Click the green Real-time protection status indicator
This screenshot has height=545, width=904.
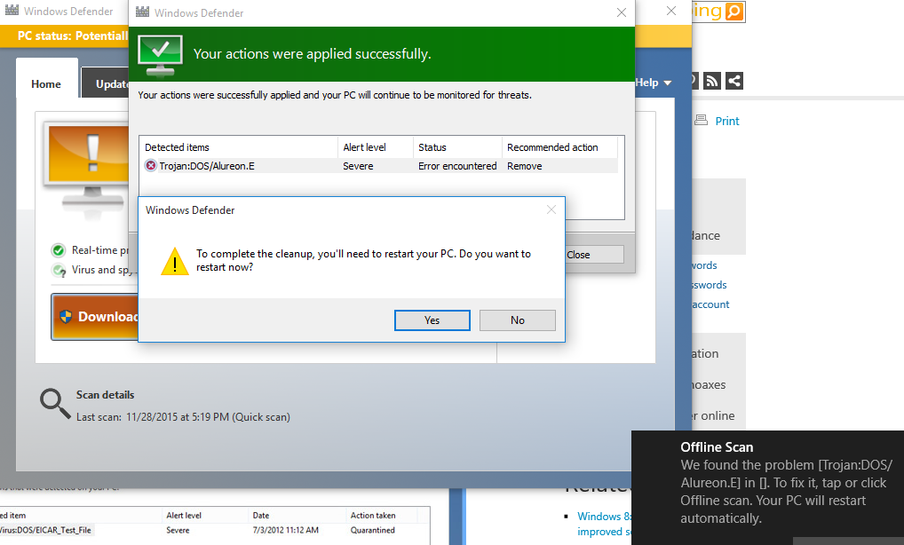(58, 250)
